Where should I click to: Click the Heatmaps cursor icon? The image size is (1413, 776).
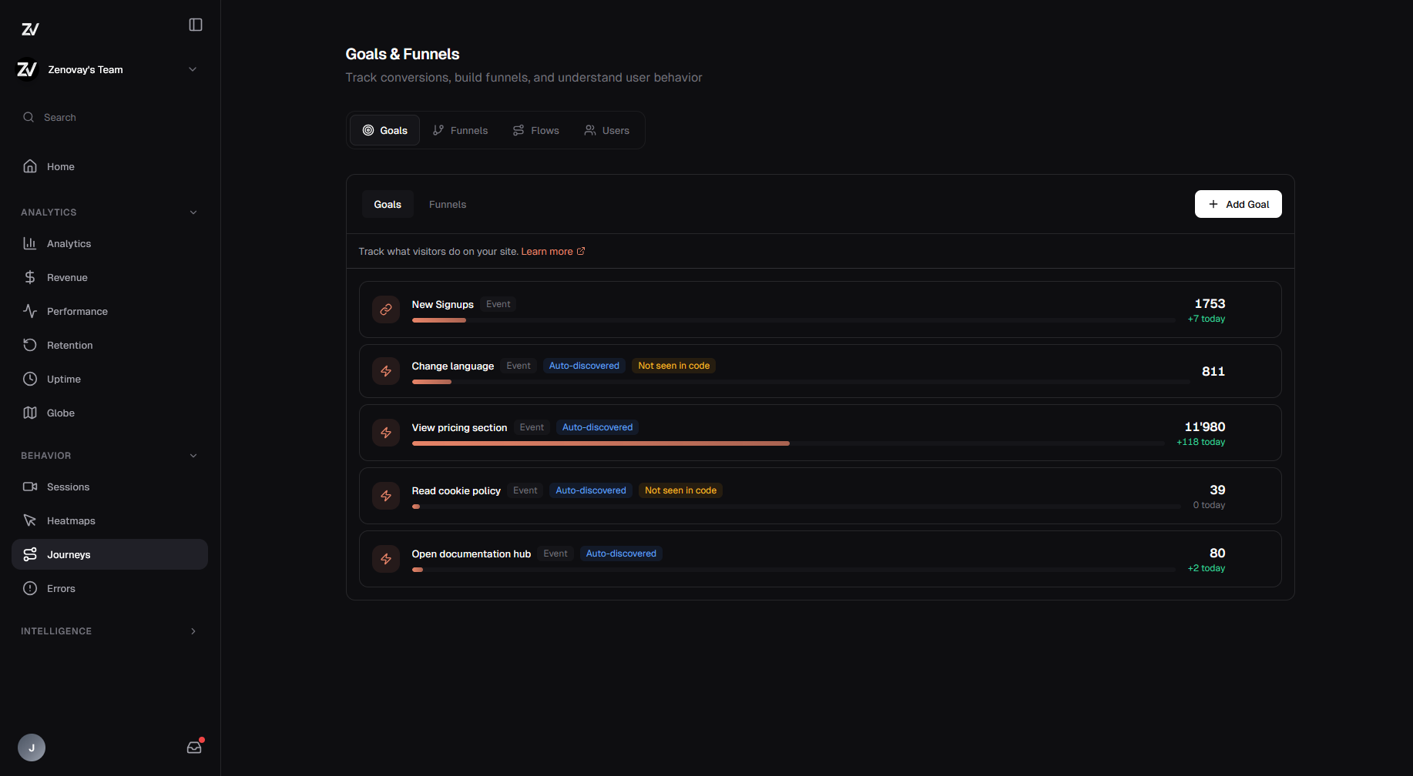pos(30,520)
